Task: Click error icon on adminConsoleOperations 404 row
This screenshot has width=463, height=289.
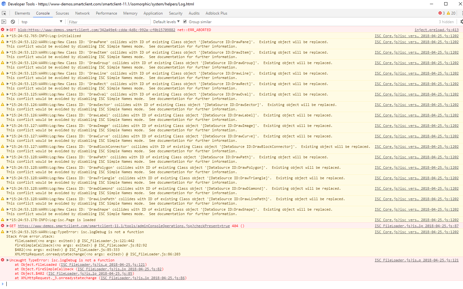Action: [x=3, y=226]
